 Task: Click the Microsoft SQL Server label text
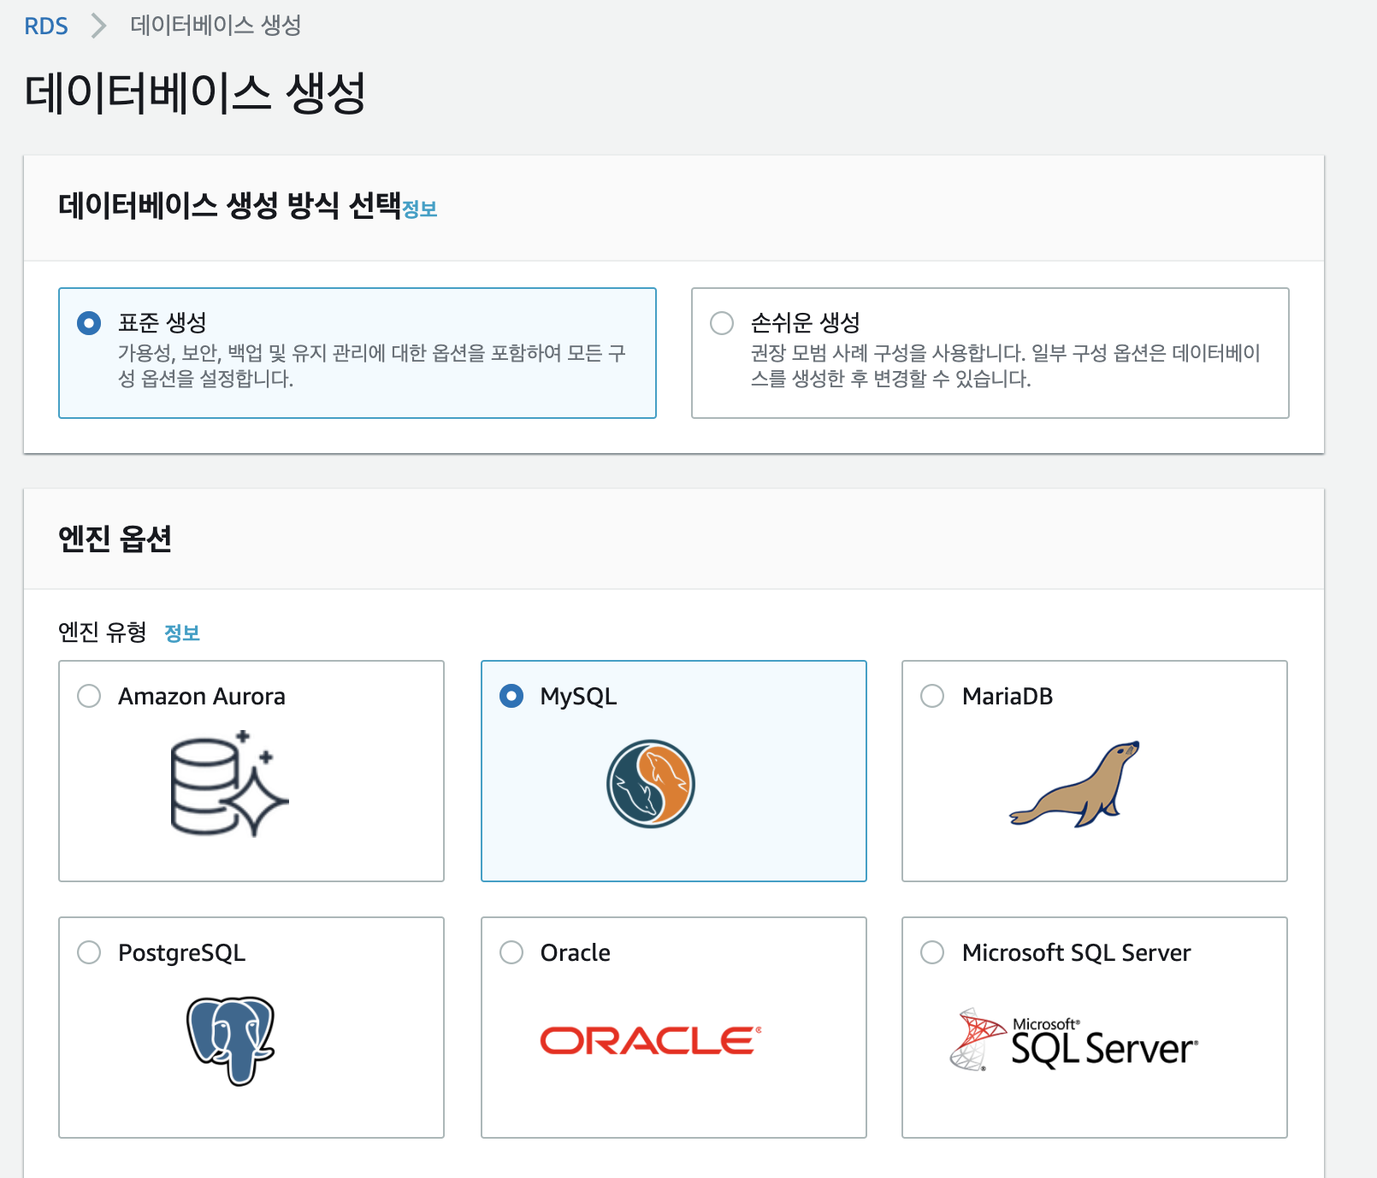point(1076,952)
